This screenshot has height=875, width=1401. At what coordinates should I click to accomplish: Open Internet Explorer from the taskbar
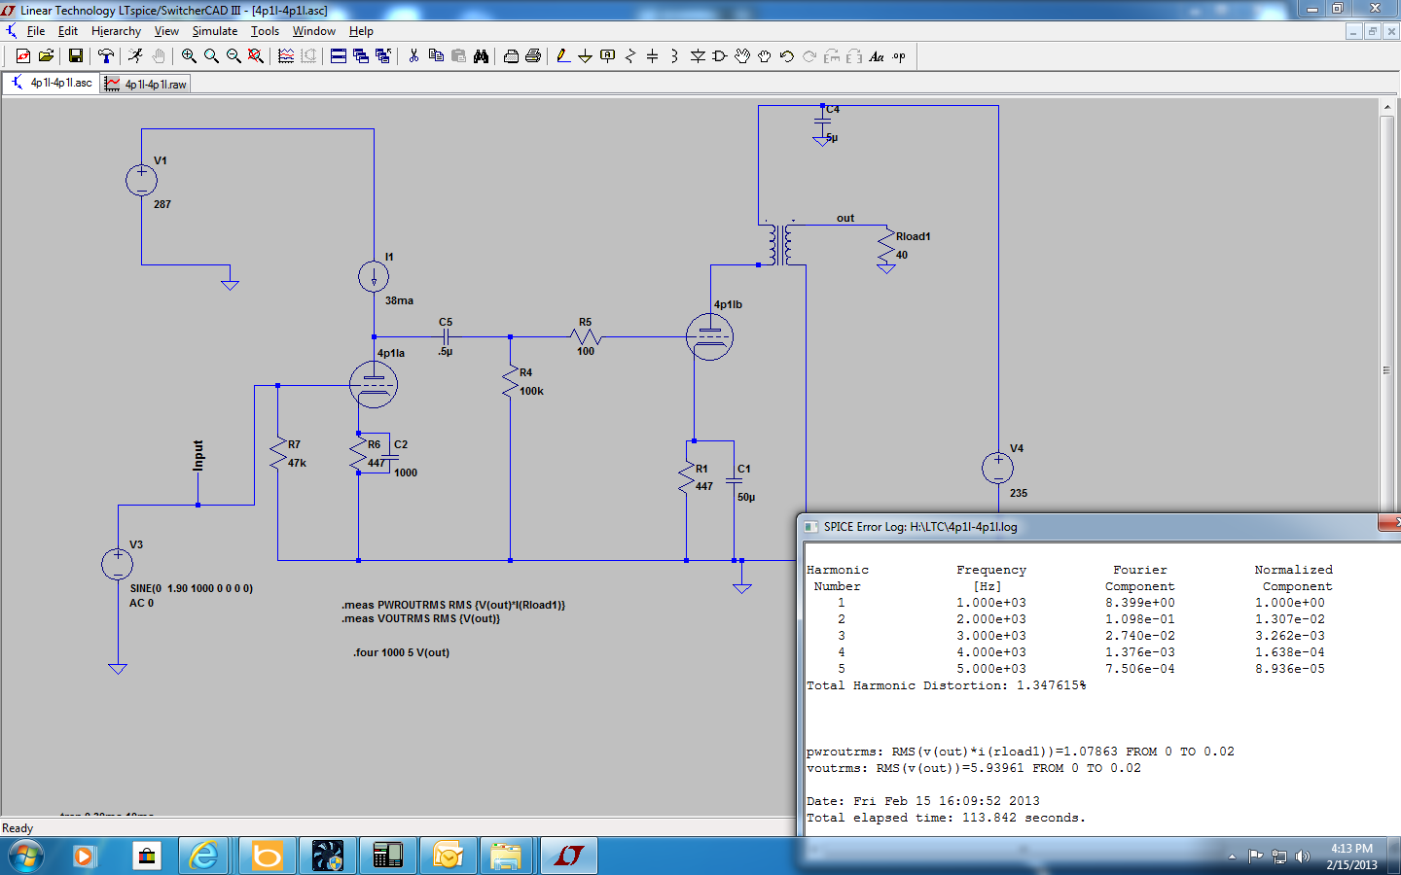tap(204, 856)
